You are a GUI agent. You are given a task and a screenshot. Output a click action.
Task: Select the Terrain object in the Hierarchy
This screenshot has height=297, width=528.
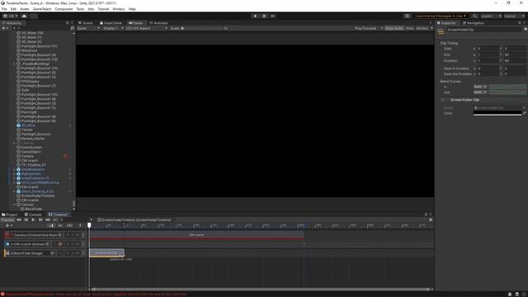click(x=27, y=130)
